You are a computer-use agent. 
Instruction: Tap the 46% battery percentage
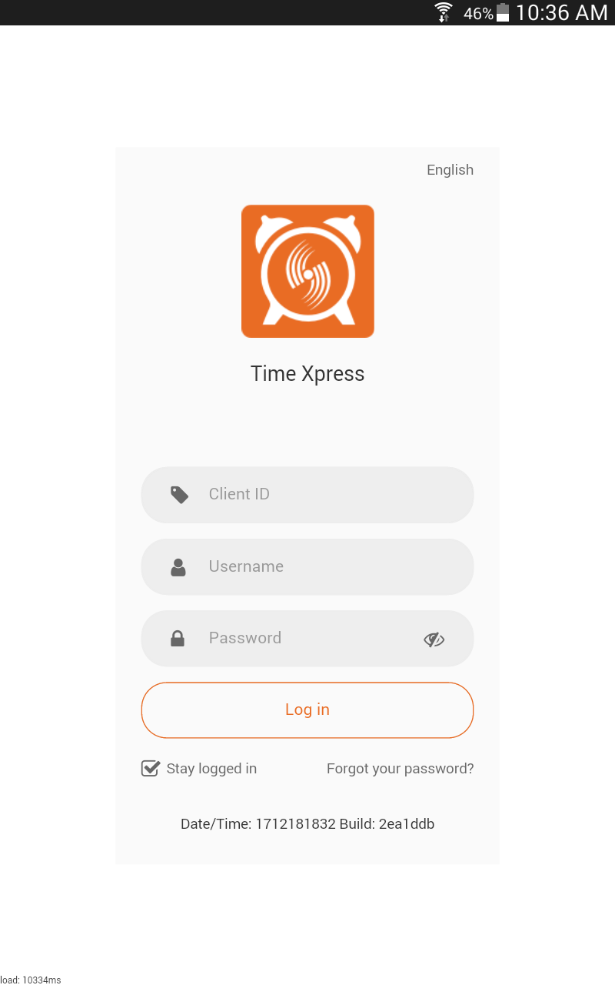[x=478, y=14]
